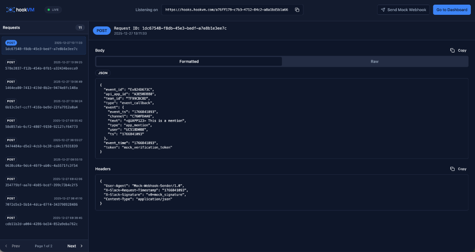Click the JSON format label badge
Viewport: 475px width, 252px height.
(103, 73)
